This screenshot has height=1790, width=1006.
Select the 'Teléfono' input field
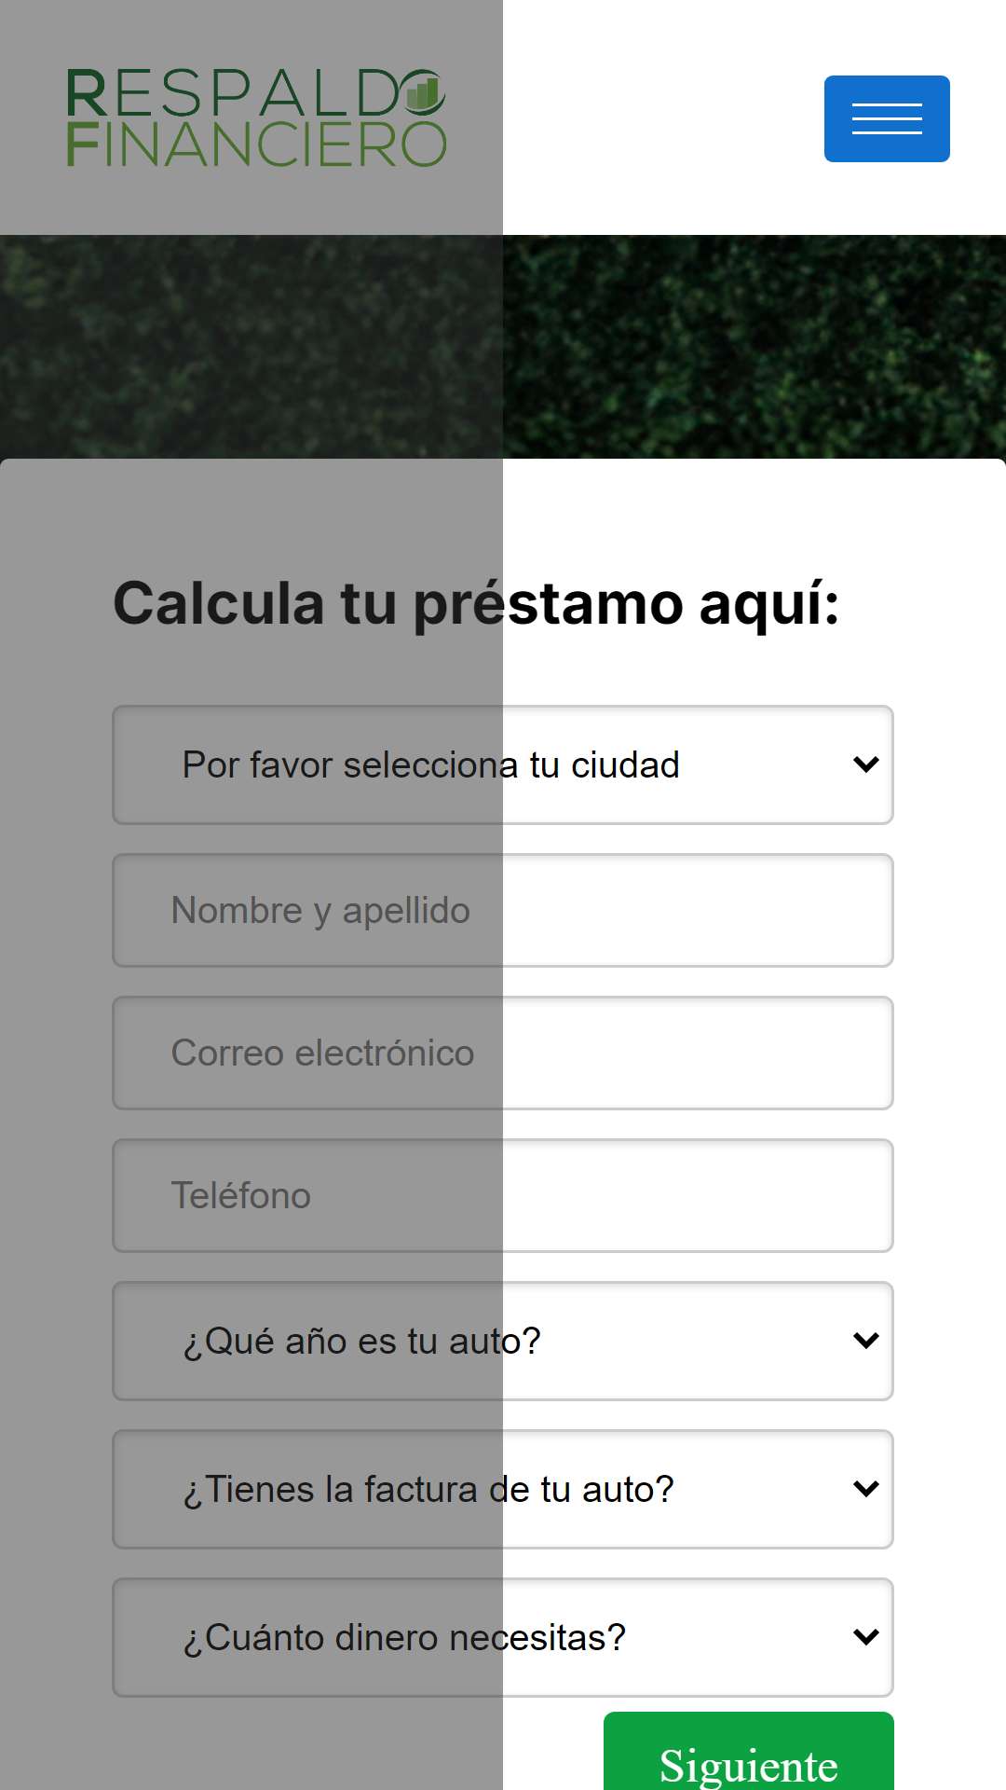coord(503,1195)
